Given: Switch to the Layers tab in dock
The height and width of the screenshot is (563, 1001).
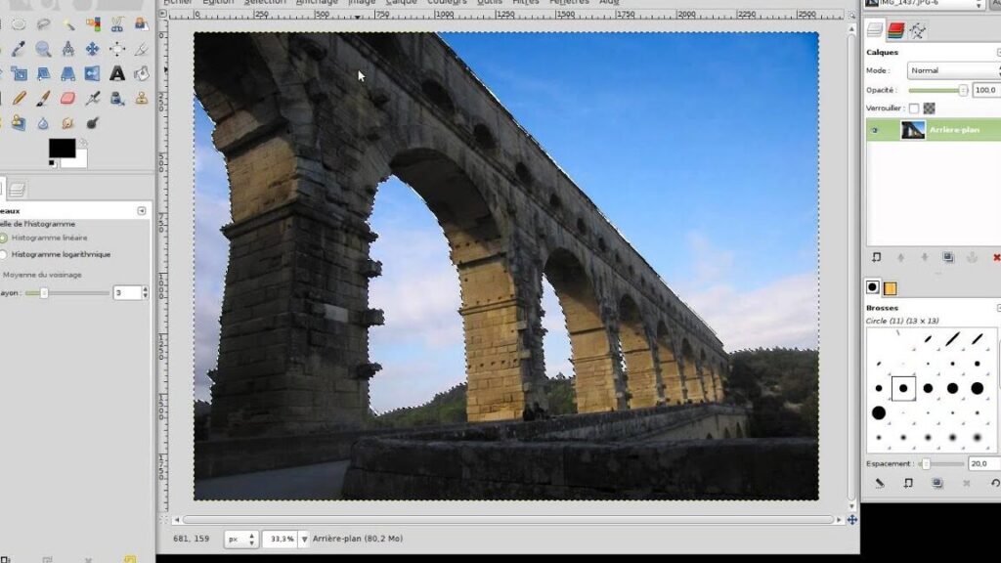Looking at the screenshot, I should pos(875,30).
